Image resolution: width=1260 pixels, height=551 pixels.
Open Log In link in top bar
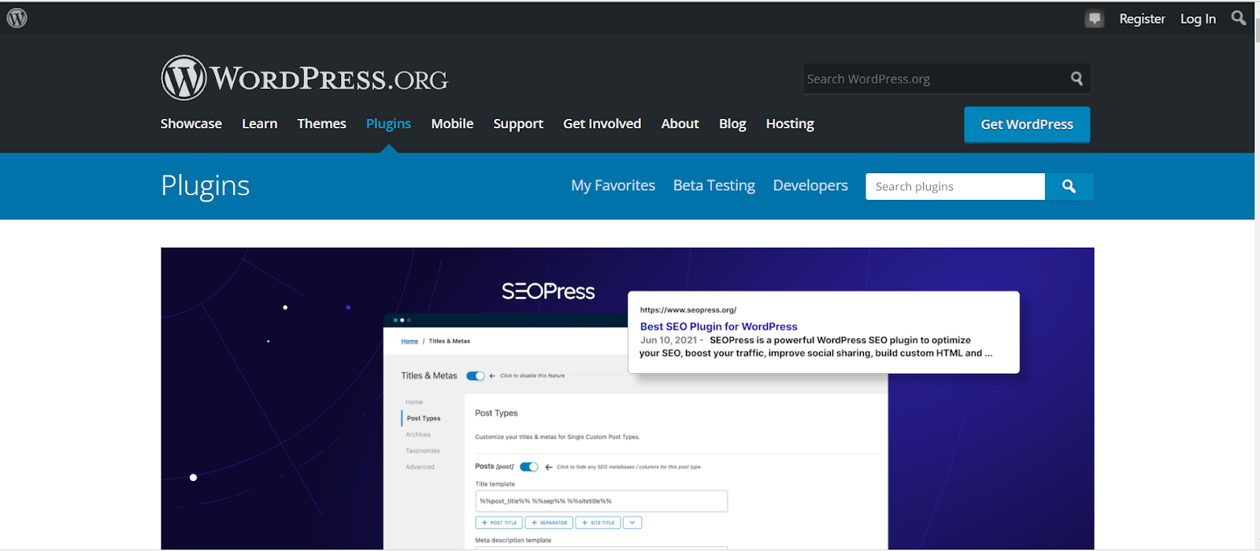[x=1198, y=19]
